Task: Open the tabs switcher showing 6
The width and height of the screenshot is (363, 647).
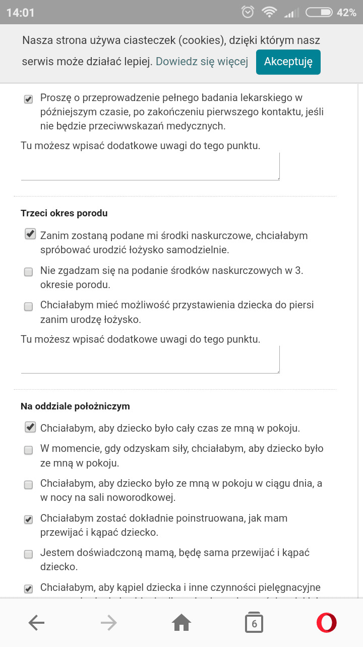Action: (x=254, y=623)
